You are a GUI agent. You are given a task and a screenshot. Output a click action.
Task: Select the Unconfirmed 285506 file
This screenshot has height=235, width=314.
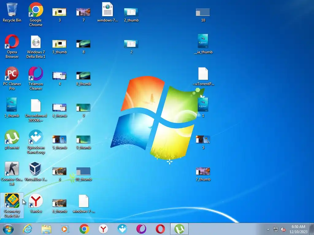pos(36,110)
